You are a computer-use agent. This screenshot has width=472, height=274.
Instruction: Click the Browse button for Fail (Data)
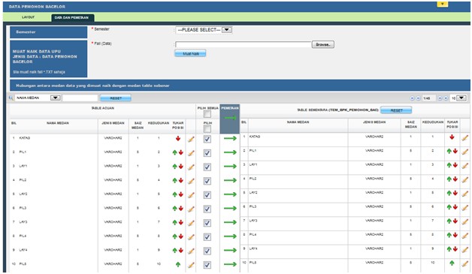pyautogui.click(x=323, y=44)
